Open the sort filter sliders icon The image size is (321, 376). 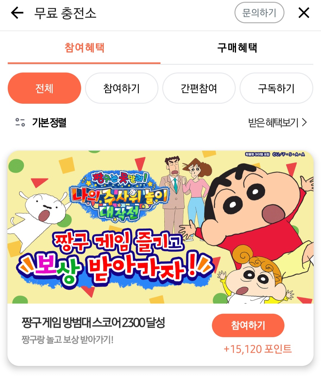click(x=20, y=122)
